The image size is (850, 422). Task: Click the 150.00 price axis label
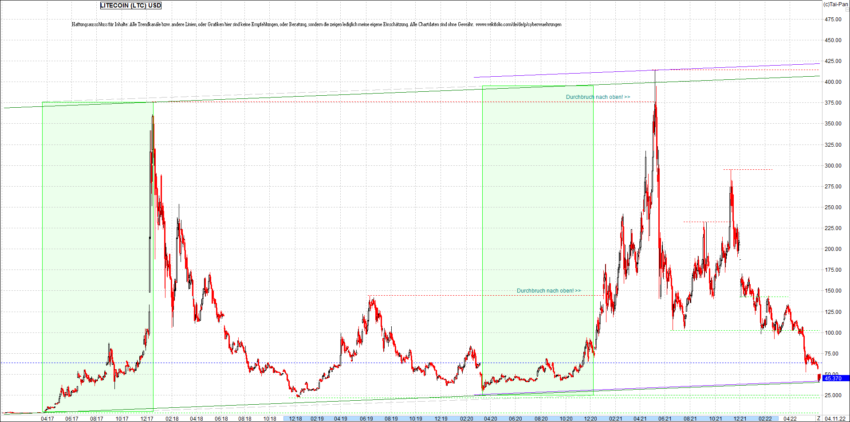833,291
